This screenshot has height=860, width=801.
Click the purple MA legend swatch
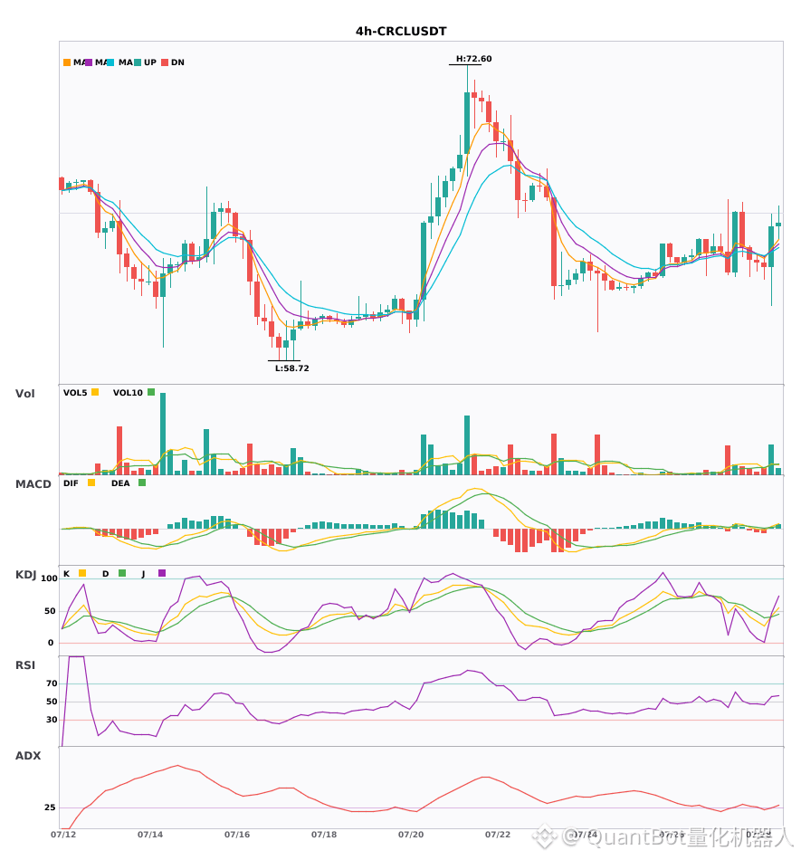click(x=89, y=62)
